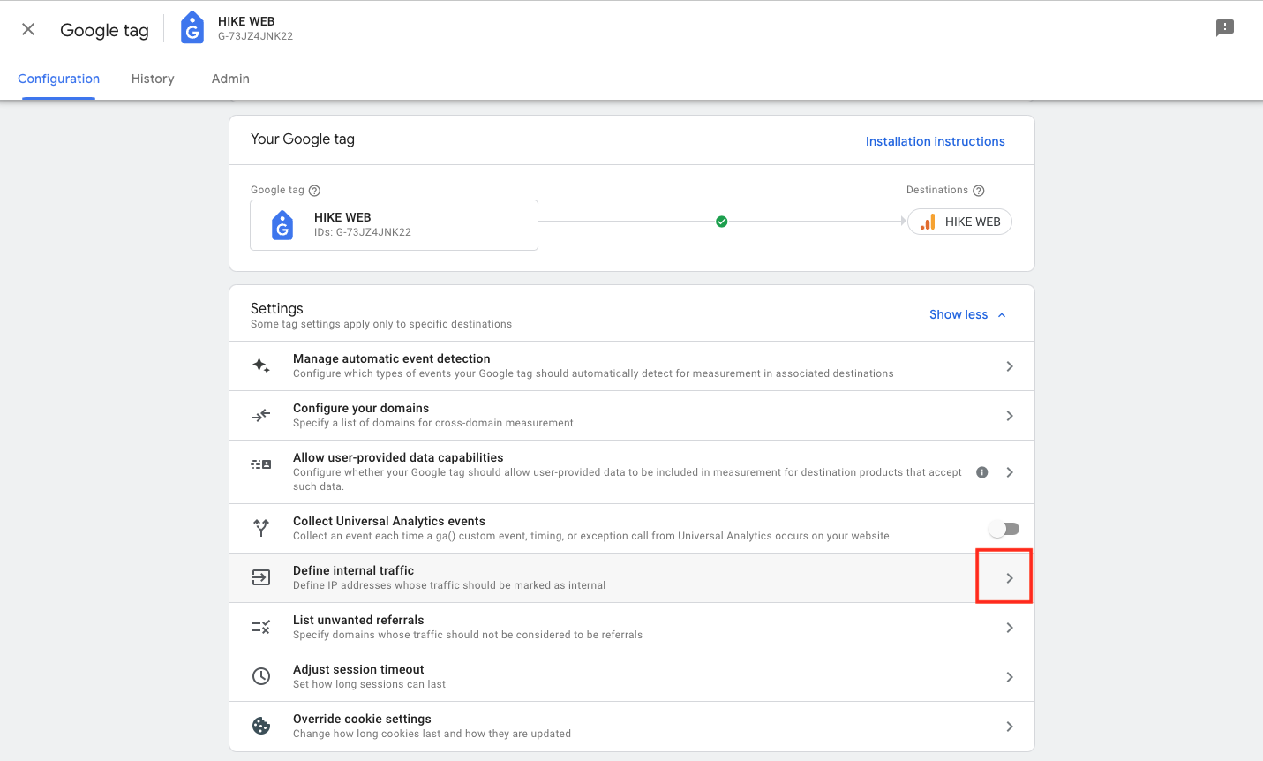Expand chevron for user-provided data capabilities
The height and width of the screenshot is (761, 1263).
(x=1010, y=472)
